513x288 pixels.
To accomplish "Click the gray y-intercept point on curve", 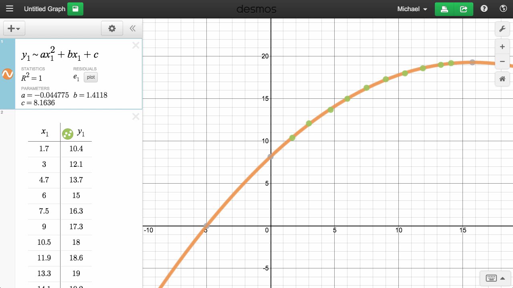I will point(271,156).
